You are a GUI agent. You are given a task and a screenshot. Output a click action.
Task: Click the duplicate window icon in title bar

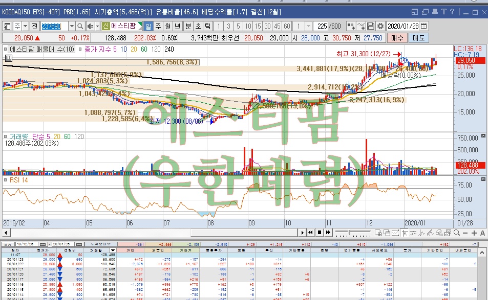pos(425,12)
